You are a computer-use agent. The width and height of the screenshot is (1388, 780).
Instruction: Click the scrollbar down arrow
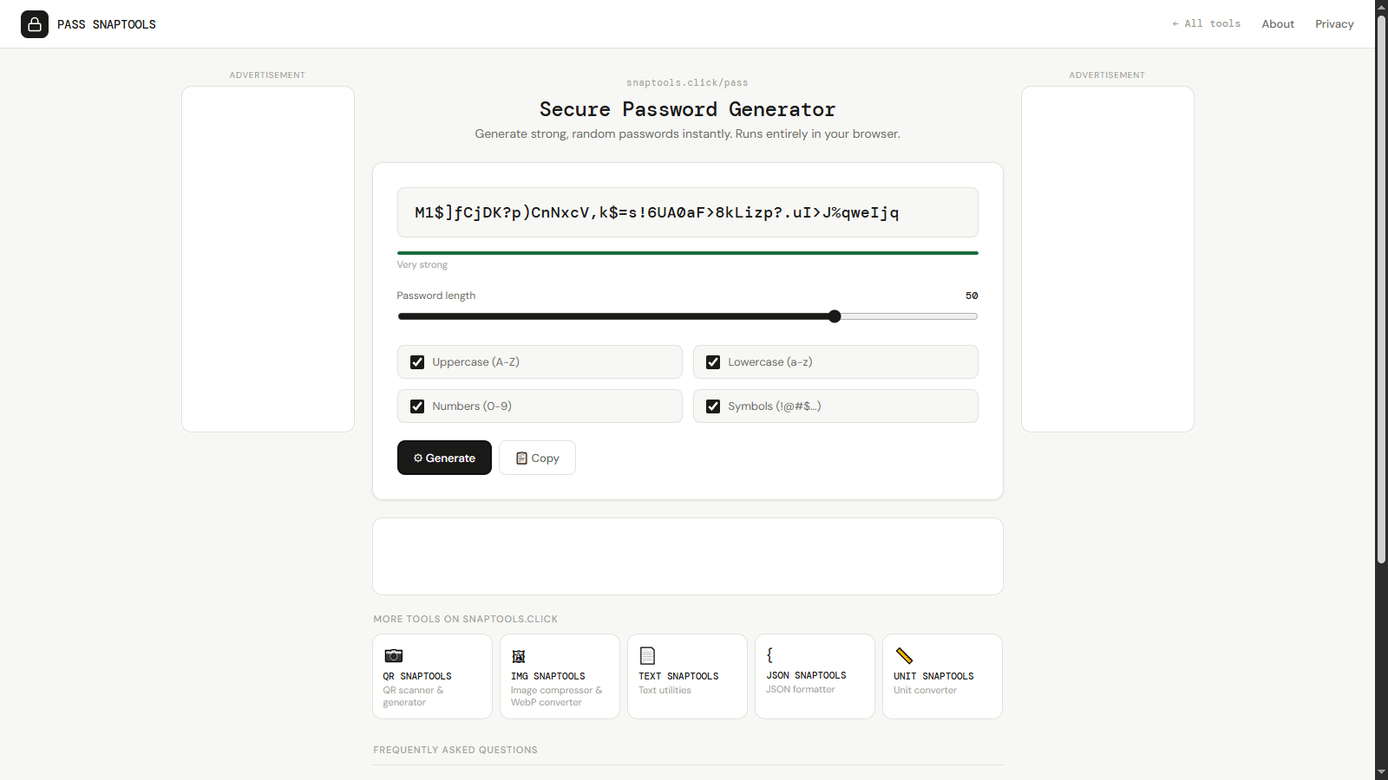click(1381, 772)
